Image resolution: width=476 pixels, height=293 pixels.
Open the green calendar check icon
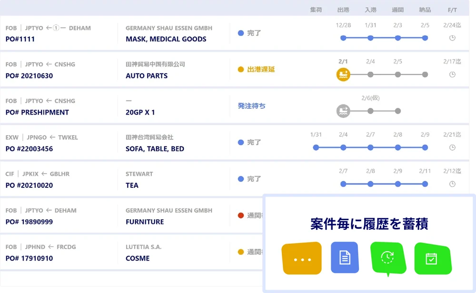point(431,258)
